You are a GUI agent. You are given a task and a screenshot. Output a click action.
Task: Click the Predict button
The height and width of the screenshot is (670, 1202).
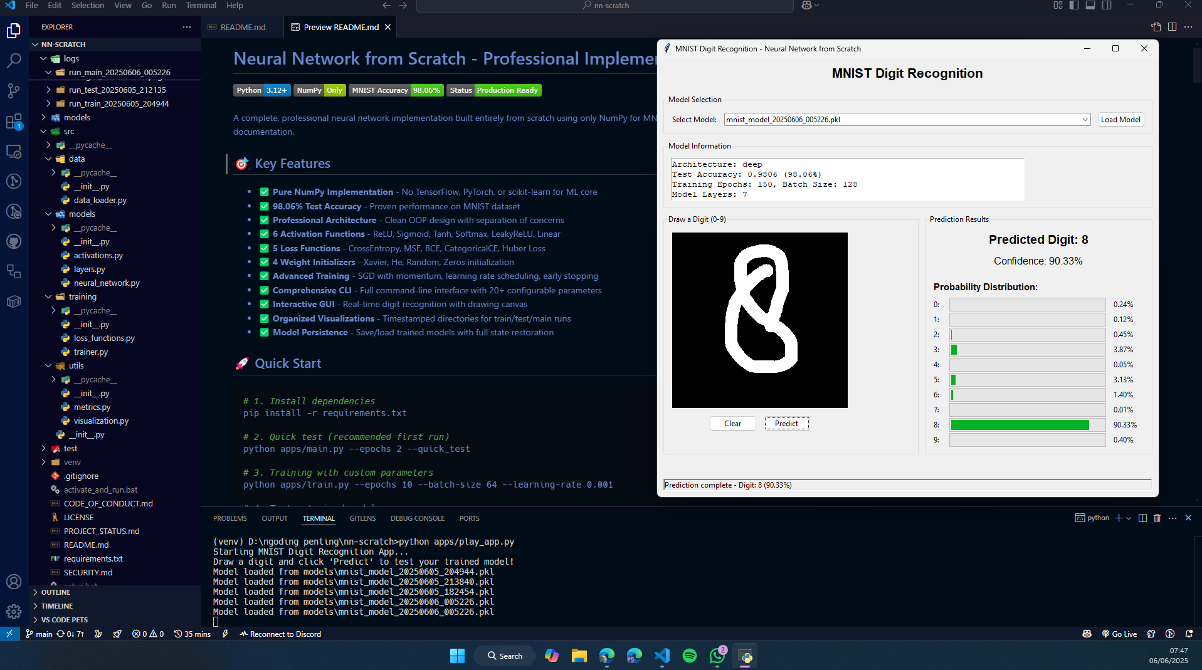pyautogui.click(x=786, y=424)
